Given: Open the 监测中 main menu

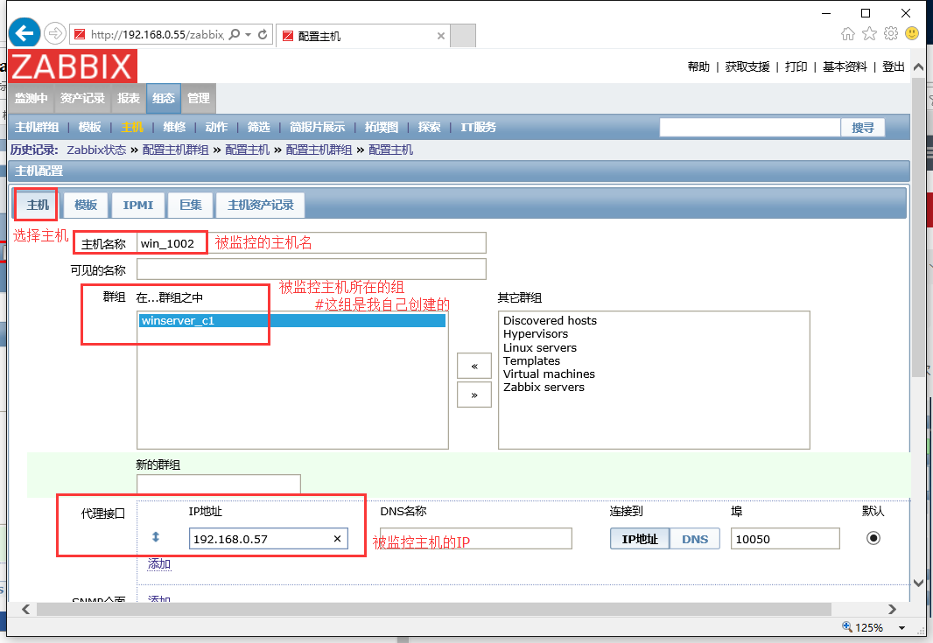Looking at the screenshot, I should [x=31, y=98].
